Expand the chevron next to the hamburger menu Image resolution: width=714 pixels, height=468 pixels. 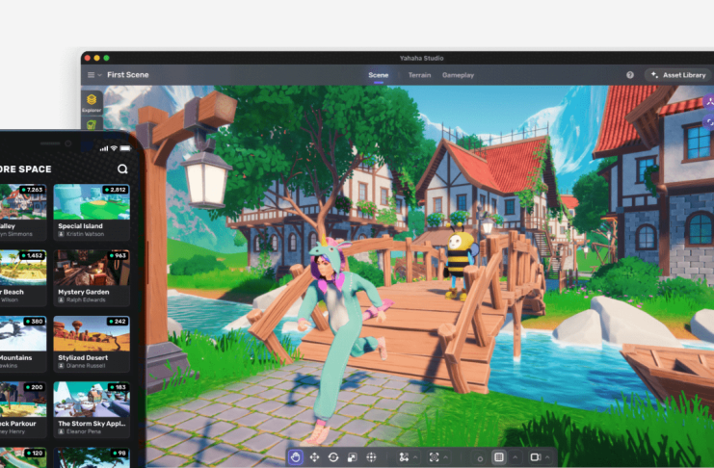click(x=99, y=75)
